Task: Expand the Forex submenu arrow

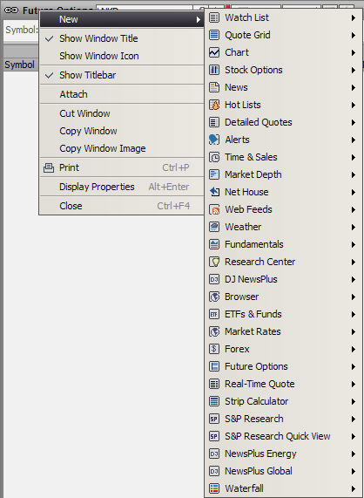Action: coord(354,349)
